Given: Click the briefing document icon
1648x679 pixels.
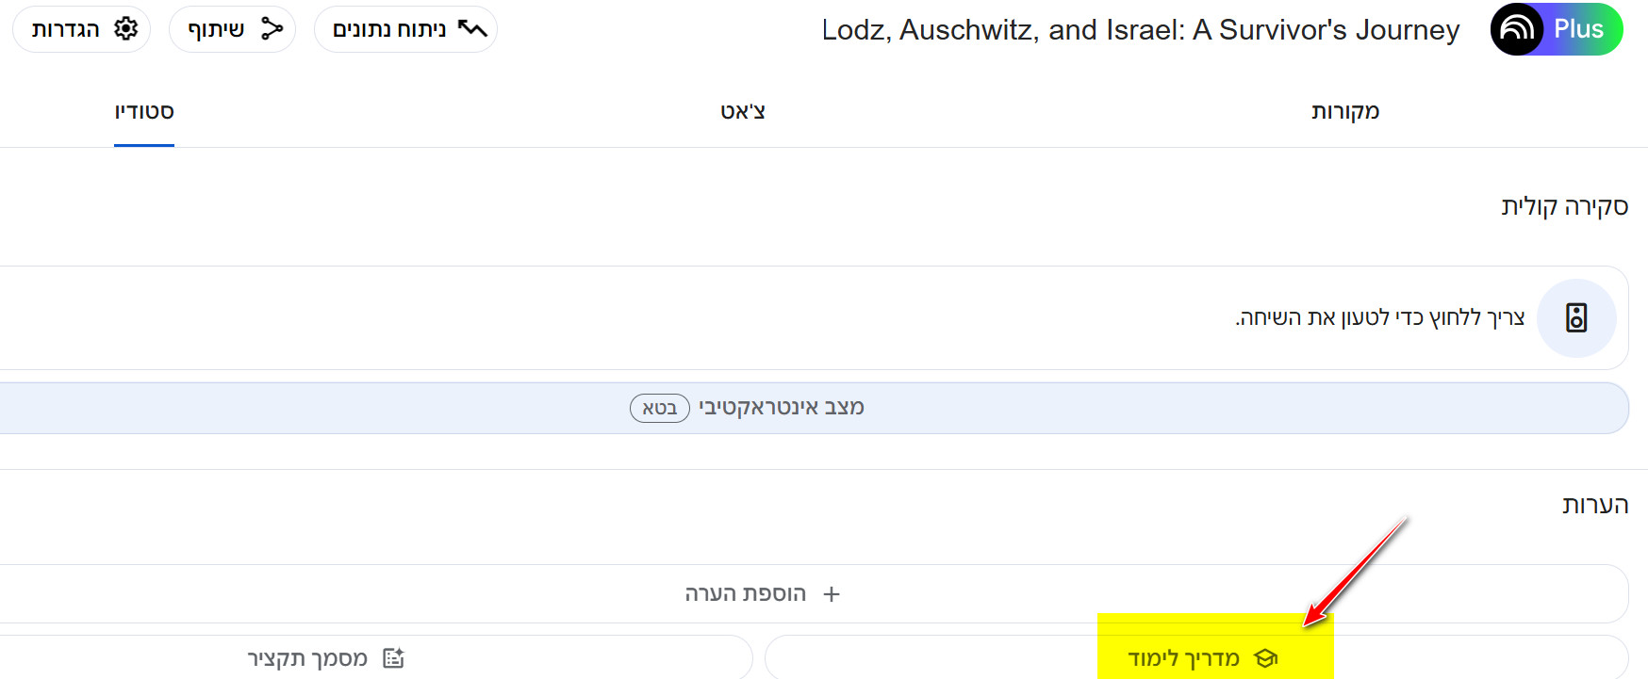Looking at the screenshot, I should click(x=393, y=658).
